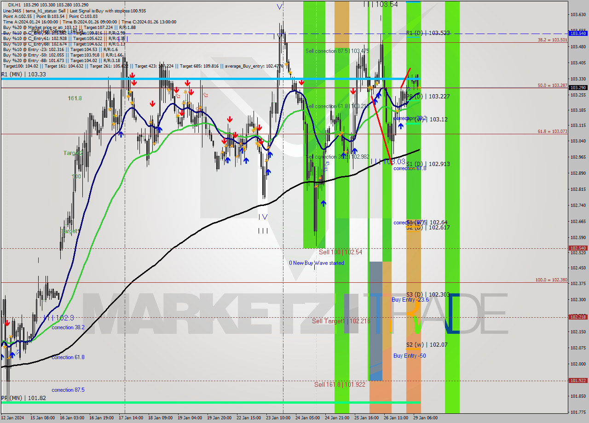Viewport: 589px width, 423px height.
Task: Click the red 102.218 price tag
Action: [578, 317]
